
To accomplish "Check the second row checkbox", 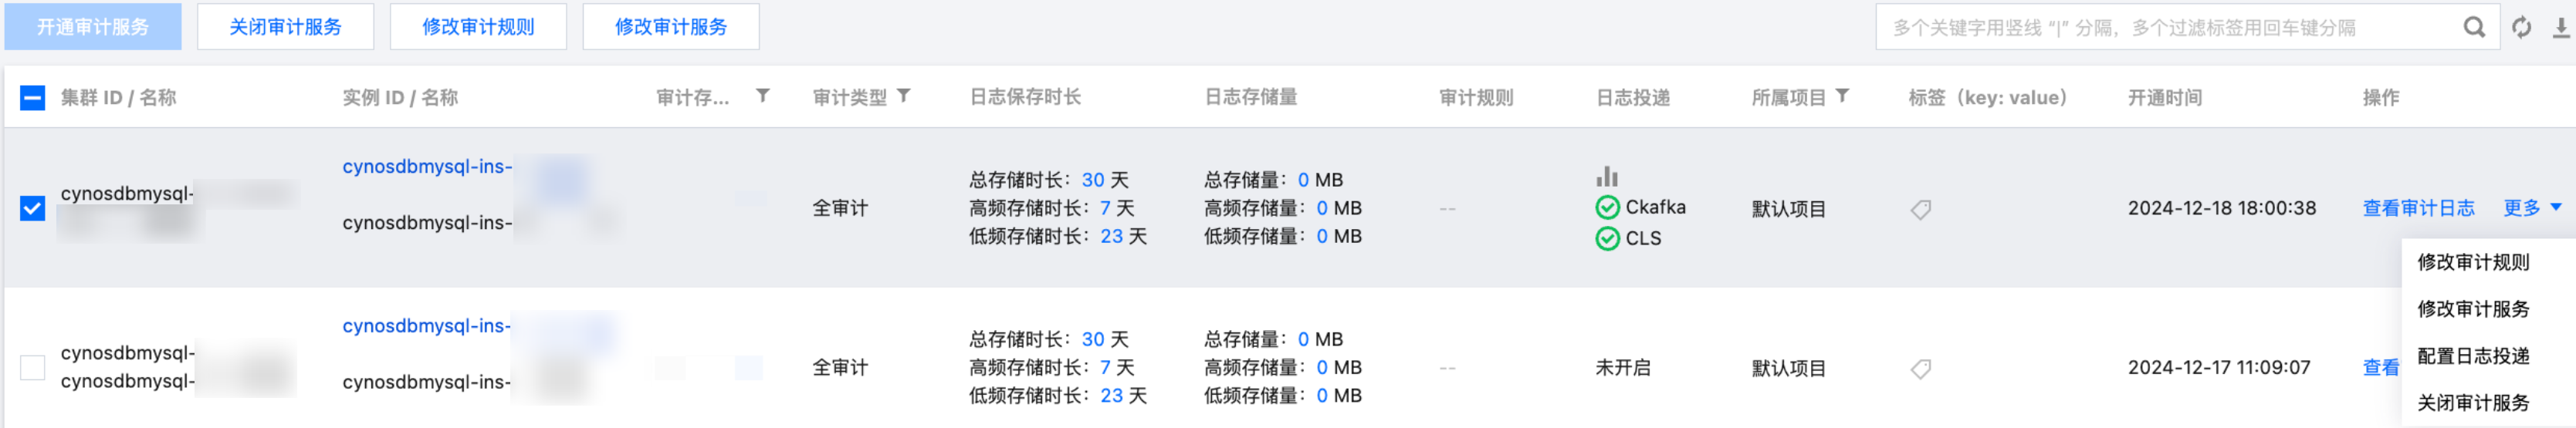I will 33,368.
